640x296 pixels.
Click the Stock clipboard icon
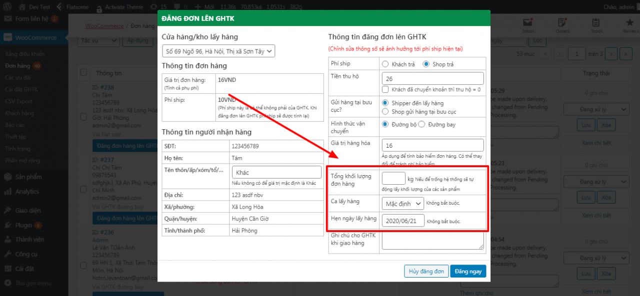coord(596,23)
